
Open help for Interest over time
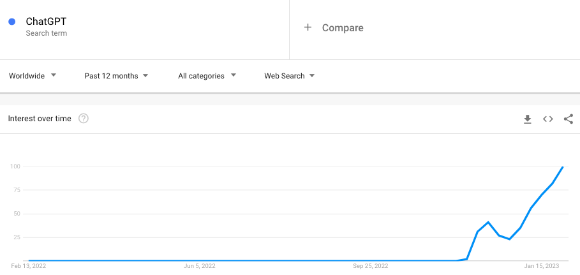click(84, 119)
